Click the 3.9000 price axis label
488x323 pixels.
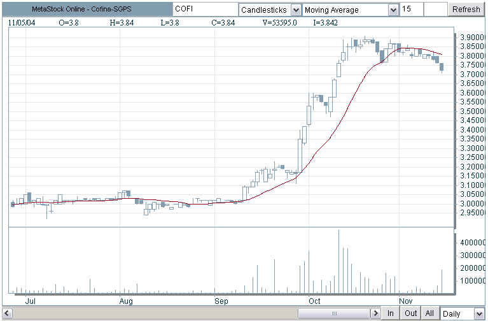473,38
